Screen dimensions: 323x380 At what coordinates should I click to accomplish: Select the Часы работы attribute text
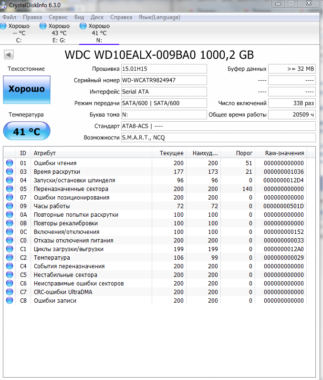[52, 206]
